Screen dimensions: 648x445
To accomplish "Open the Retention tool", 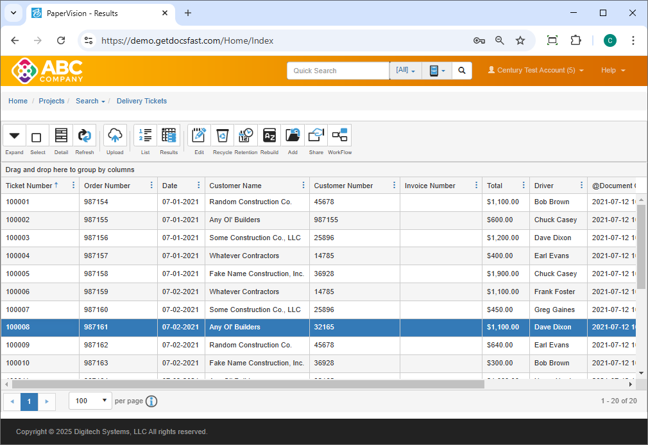I will point(246,136).
